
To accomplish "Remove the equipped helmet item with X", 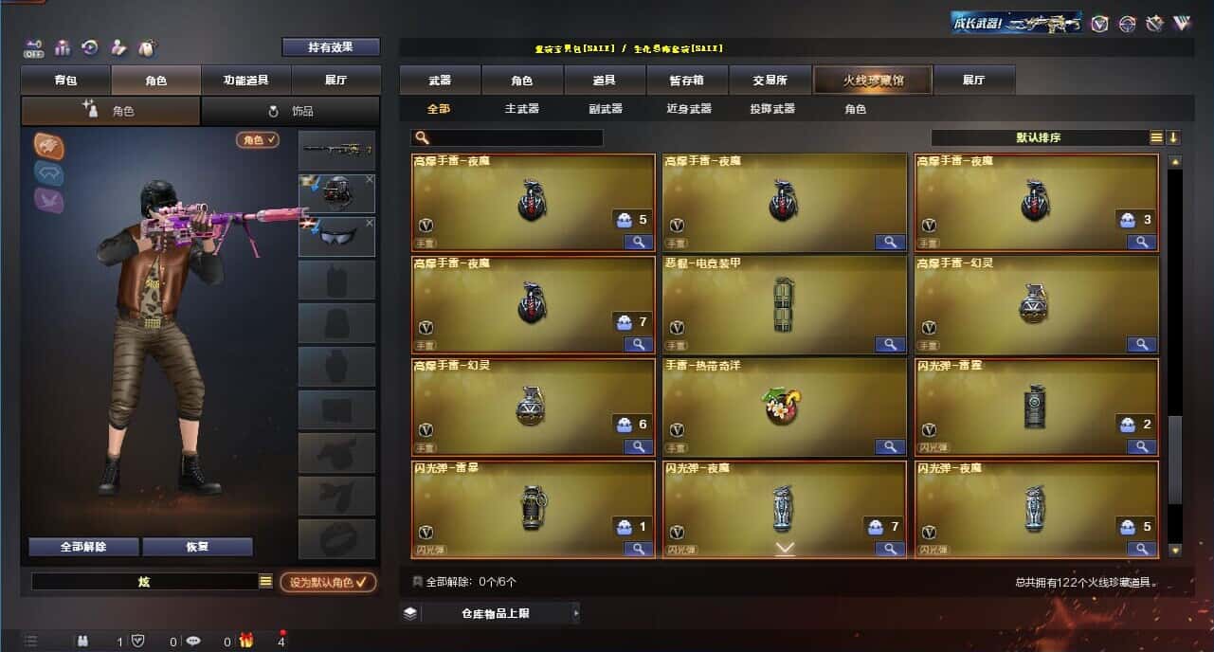I will [x=370, y=179].
